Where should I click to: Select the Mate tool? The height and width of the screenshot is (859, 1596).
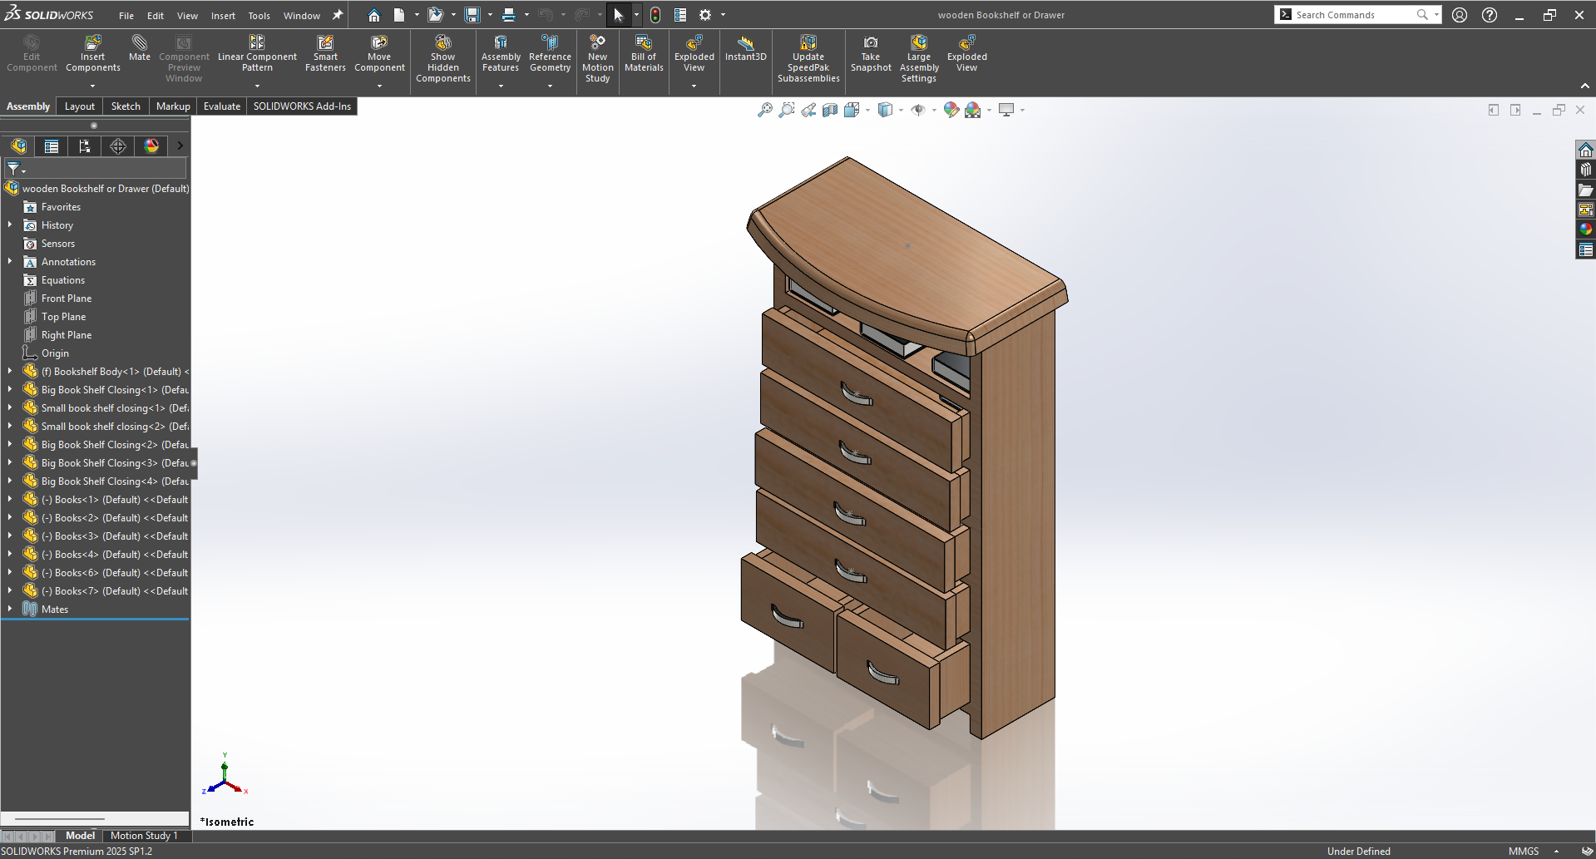(139, 43)
